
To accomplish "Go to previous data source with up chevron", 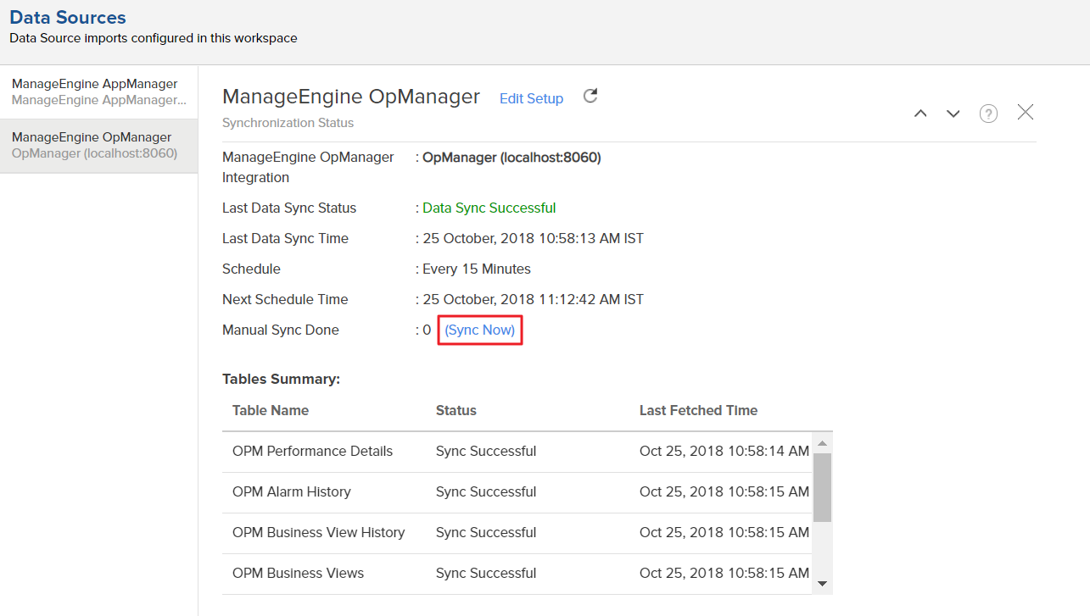I will click(920, 114).
